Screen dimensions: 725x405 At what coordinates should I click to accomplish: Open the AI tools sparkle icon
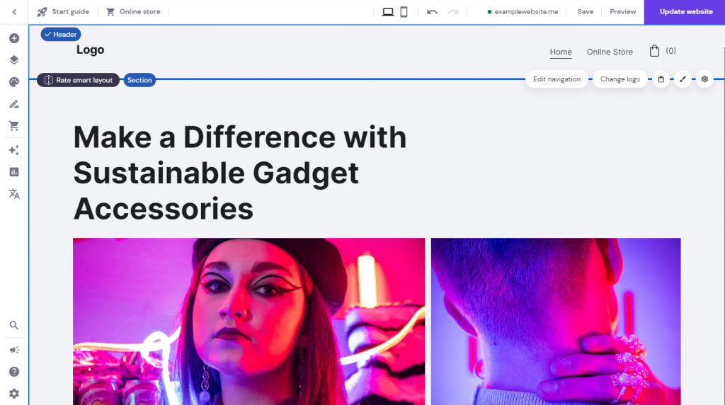pos(14,150)
